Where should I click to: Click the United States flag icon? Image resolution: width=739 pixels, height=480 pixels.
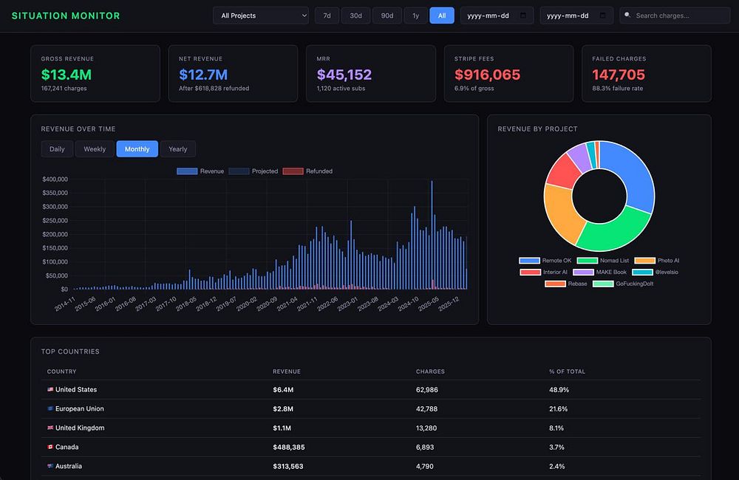pyautogui.click(x=50, y=390)
